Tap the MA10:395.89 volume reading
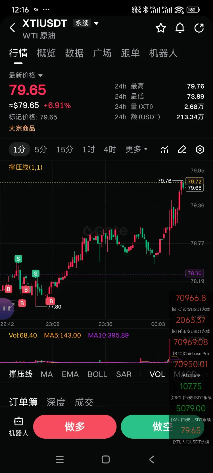Screen dimensions: 213x473 point(108,335)
